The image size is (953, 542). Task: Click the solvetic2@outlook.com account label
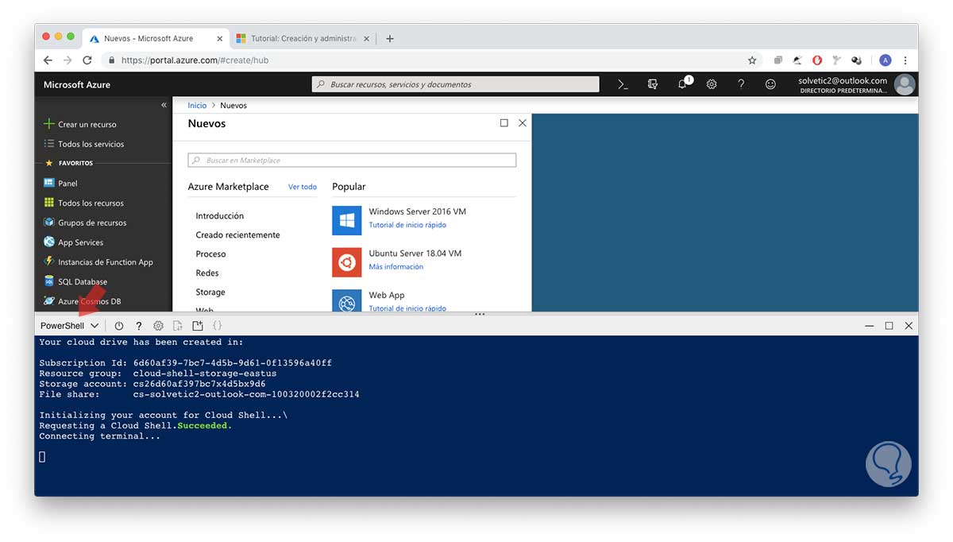click(x=843, y=80)
